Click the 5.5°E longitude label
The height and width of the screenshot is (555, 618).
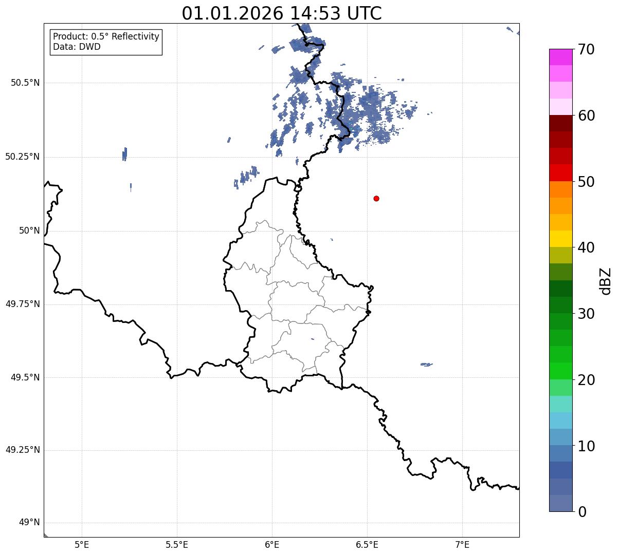(177, 544)
